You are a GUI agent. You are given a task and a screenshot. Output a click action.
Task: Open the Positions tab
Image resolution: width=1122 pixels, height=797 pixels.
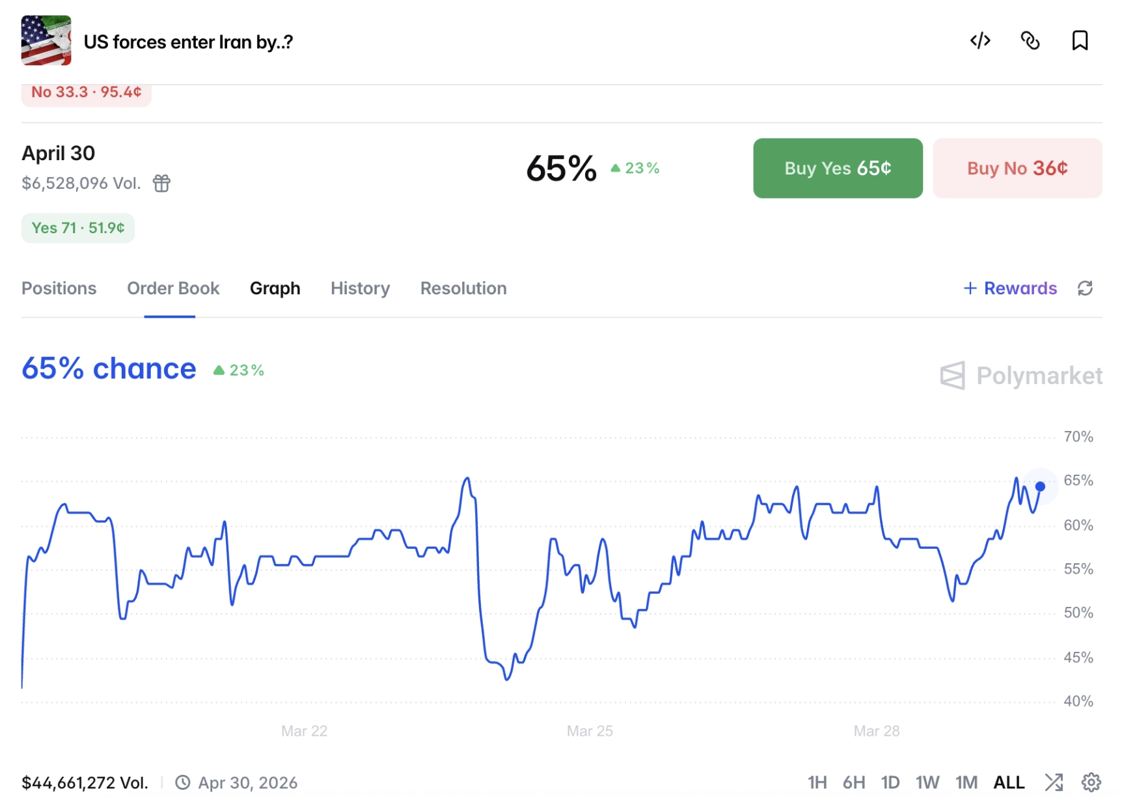click(59, 288)
